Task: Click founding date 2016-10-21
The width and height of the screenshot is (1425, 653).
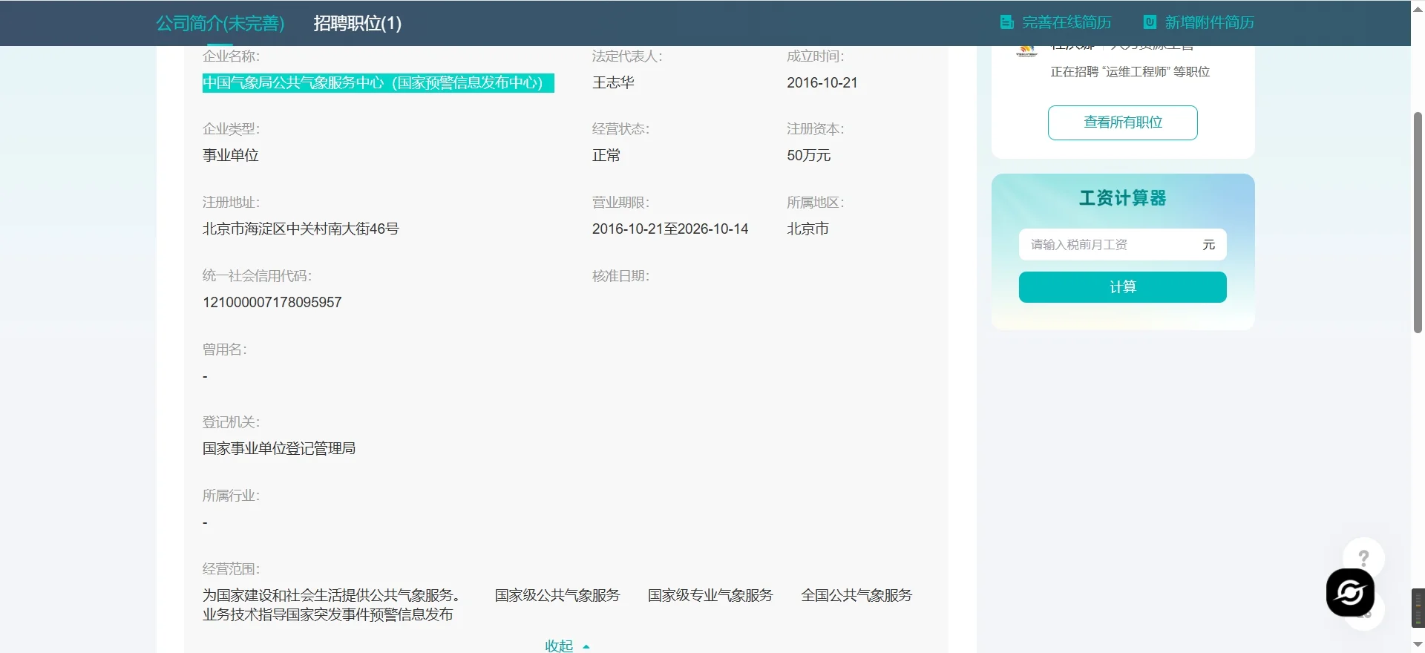Action: [822, 82]
